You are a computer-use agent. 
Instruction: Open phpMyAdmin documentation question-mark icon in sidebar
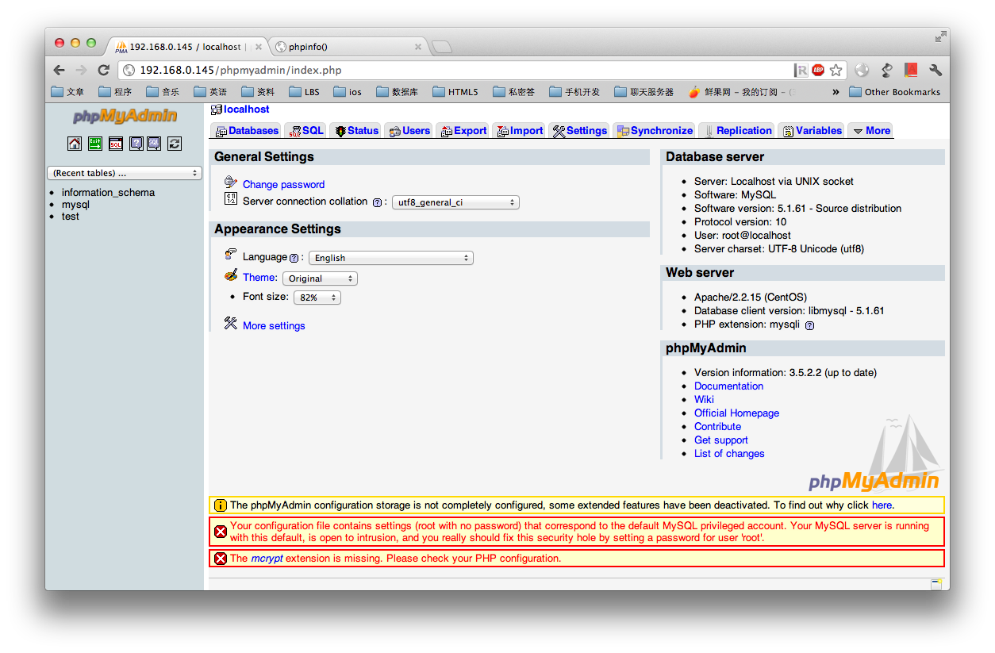pos(136,144)
